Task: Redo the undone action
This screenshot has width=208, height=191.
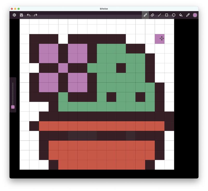Action: pyautogui.click(x=36, y=15)
